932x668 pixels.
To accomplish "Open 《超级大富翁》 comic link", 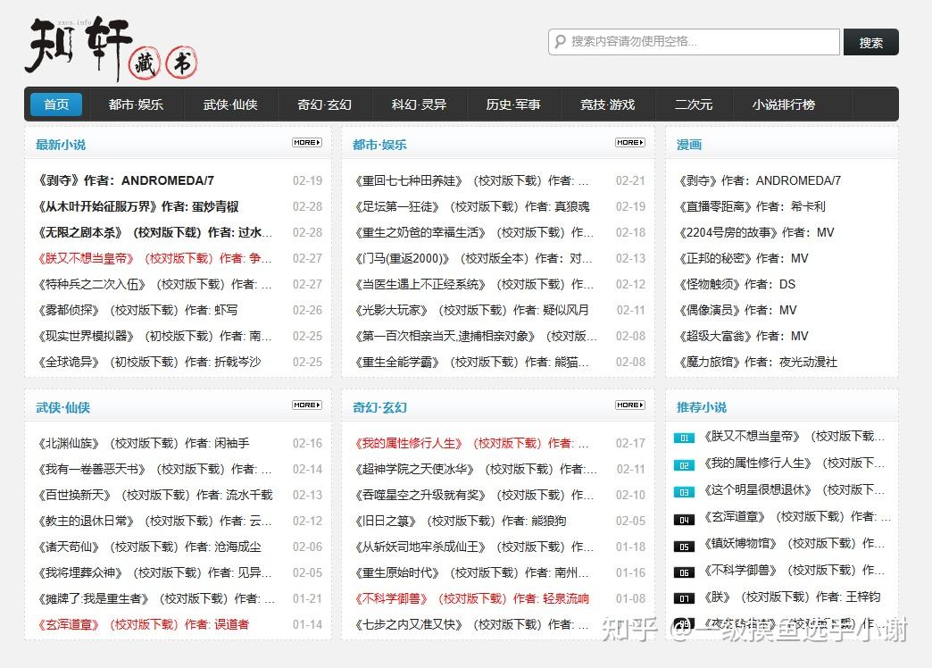I will [x=744, y=336].
